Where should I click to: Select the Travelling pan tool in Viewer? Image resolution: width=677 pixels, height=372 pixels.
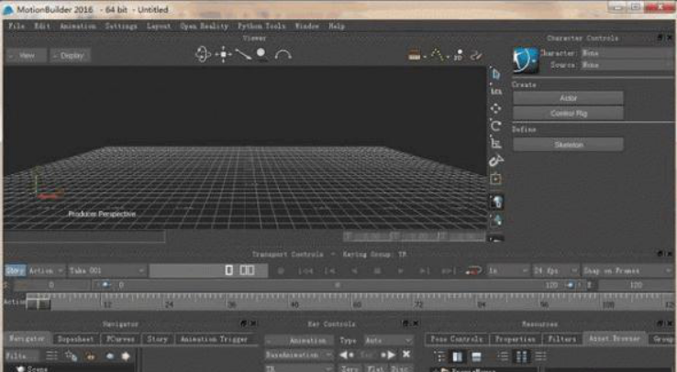(224, 54)
